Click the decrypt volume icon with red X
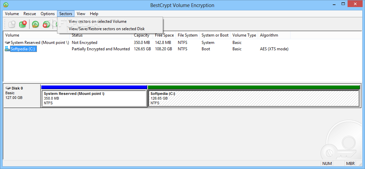Screen dimensions: 365x169 click(22, 24)
